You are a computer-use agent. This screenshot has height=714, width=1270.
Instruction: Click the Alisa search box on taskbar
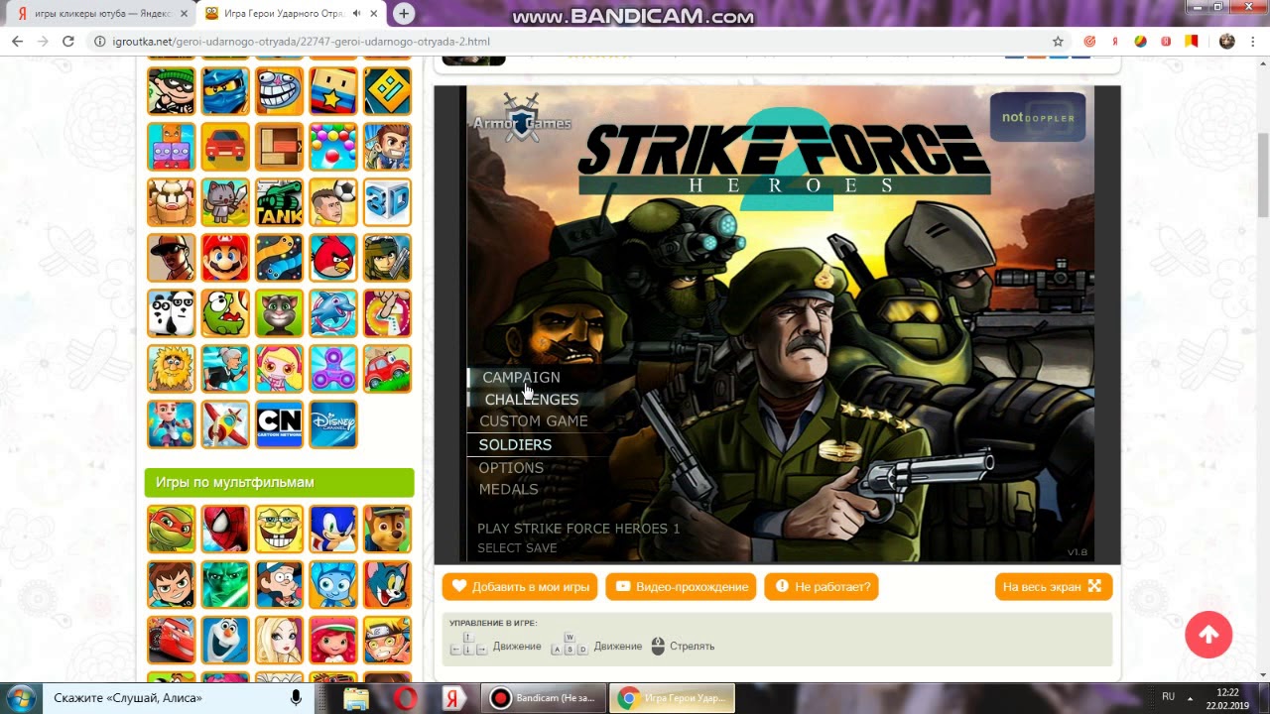pyautogui.click(x=179, y=698)
